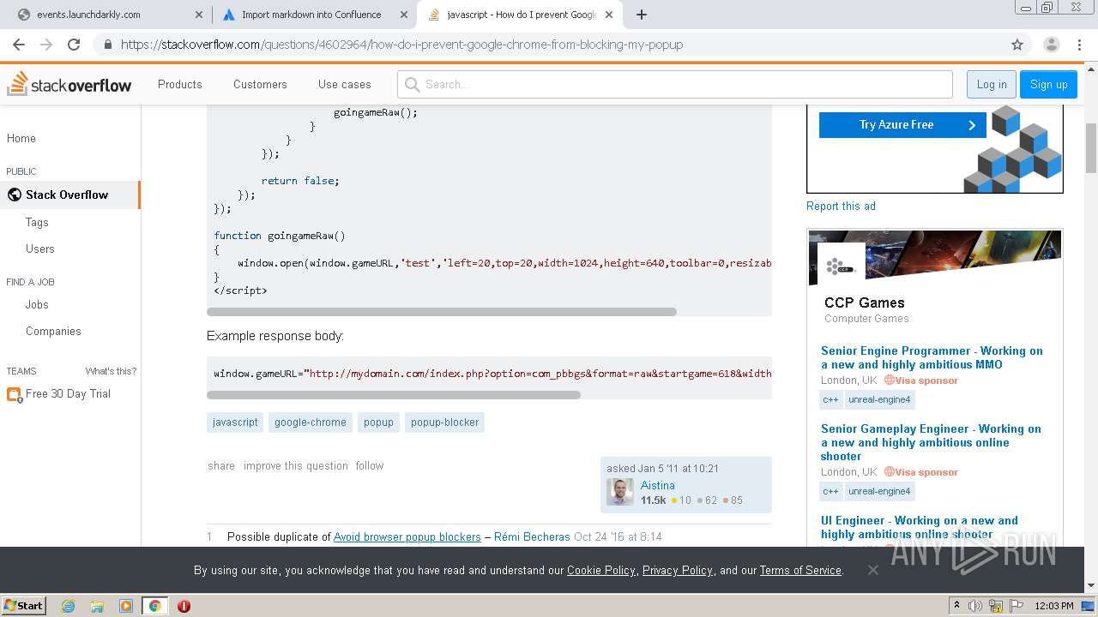Open a new browser tab
Viewport: 1098px width, 617px height.
(642, 15)
